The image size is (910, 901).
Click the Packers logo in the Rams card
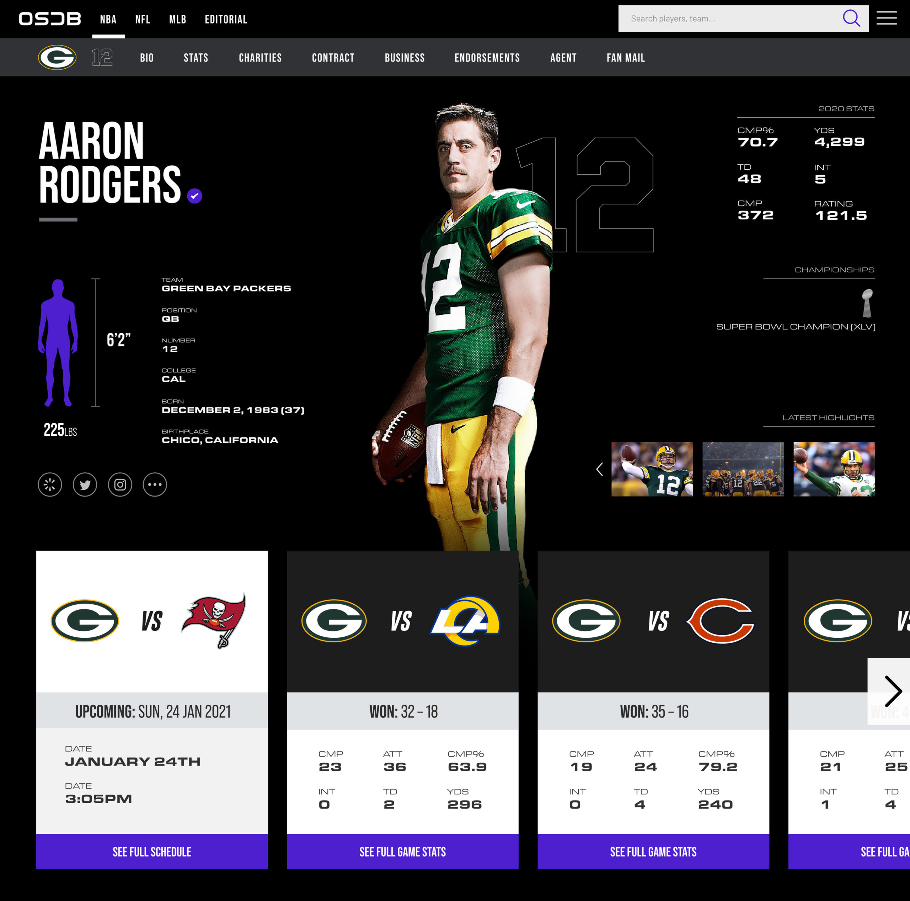click(334, 621)
